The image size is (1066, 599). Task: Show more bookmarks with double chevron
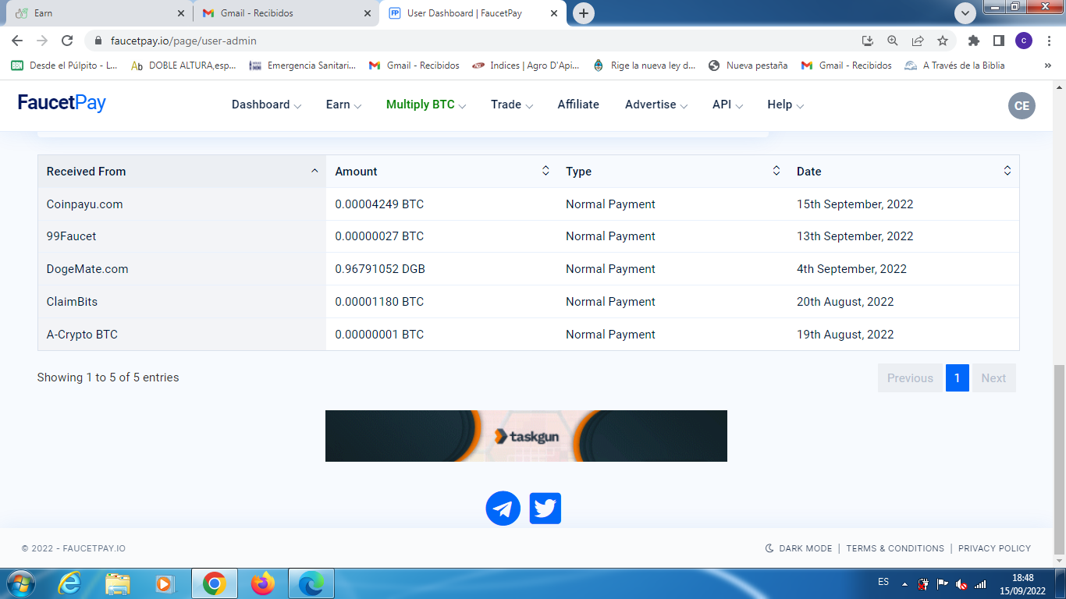point(1047,66)
